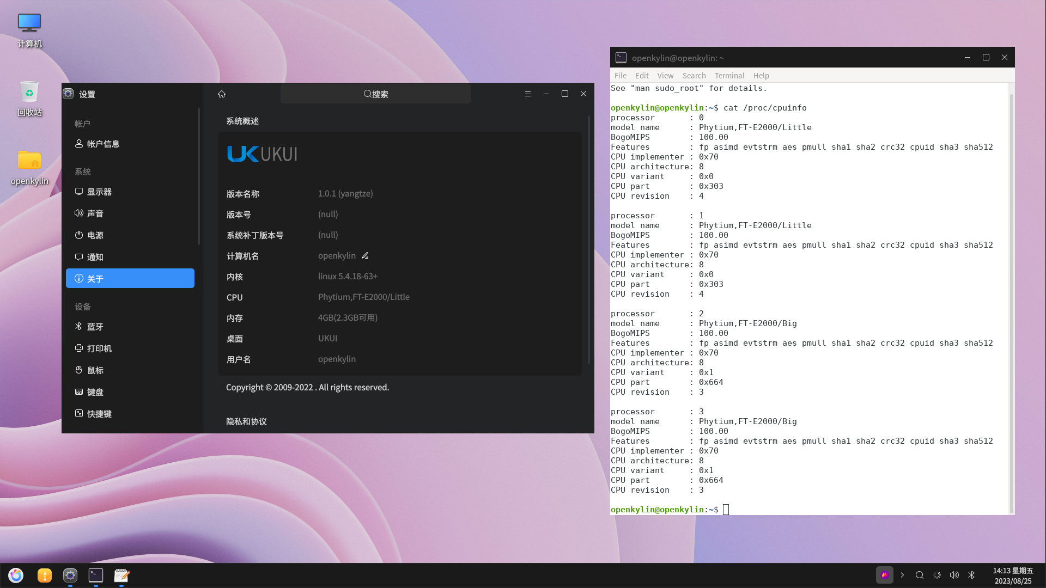The image size is (1046, 588).
Task: Open the yellow file manager taskbar icon
Action: click(45, 575)
